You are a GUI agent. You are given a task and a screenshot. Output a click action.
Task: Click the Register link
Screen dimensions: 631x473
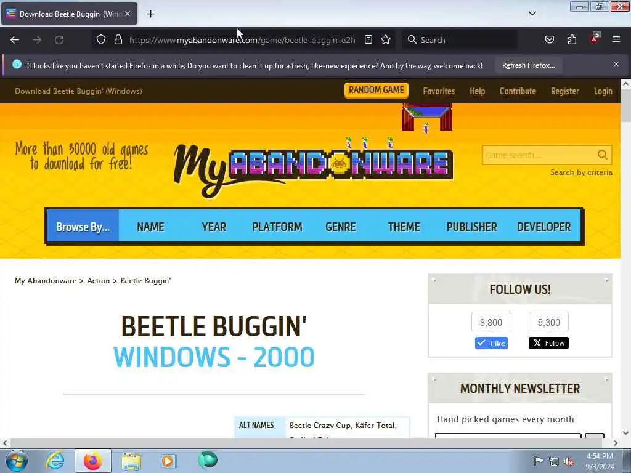[565, 91]
